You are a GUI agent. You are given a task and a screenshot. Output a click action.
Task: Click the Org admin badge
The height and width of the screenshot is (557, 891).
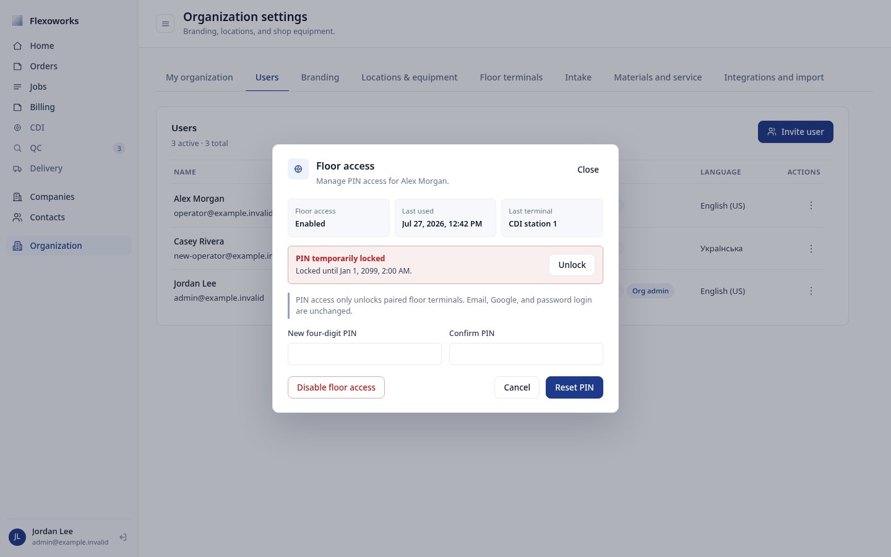click(x=650, y=291)
